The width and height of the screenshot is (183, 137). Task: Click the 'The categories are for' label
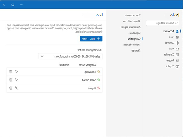(90, 50)
